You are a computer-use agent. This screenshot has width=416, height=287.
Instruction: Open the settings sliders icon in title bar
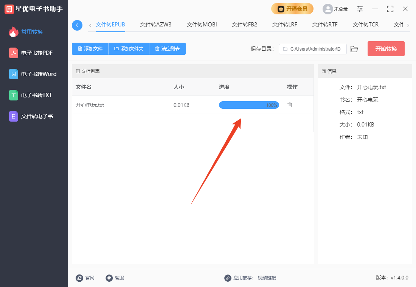coord(360,9)
